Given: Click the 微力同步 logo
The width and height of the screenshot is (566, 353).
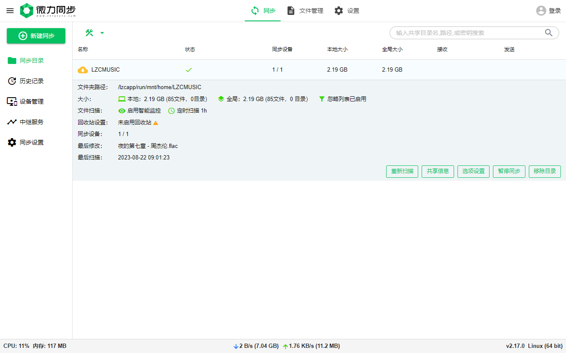Looking at the screenshot, I should point(48,11).
